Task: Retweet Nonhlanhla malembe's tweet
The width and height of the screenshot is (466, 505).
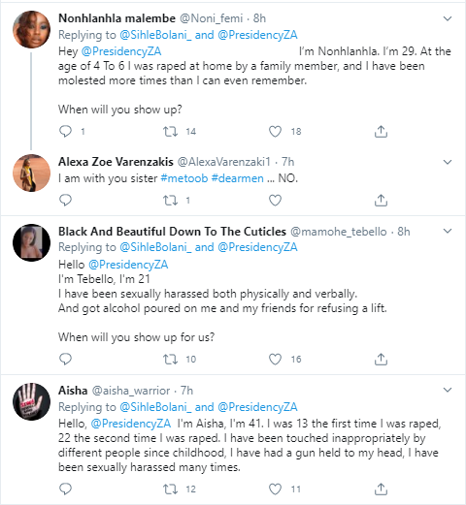Action: click(x=170, y=132)
